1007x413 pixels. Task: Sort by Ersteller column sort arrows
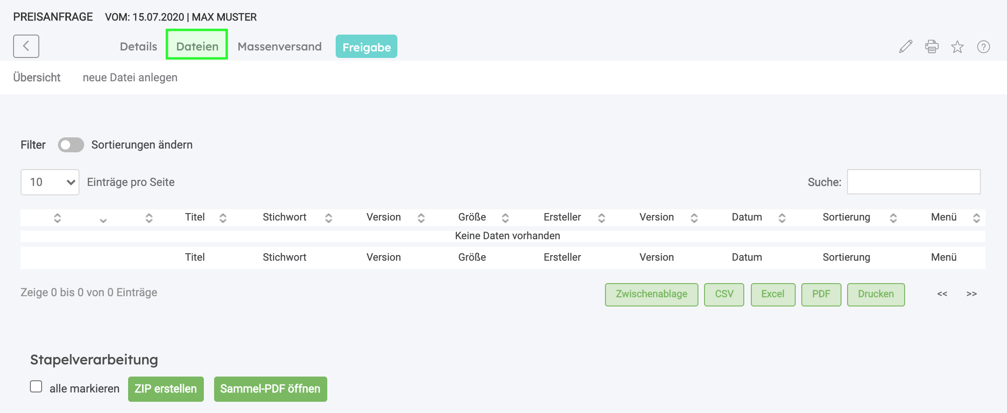click(601, 218)
